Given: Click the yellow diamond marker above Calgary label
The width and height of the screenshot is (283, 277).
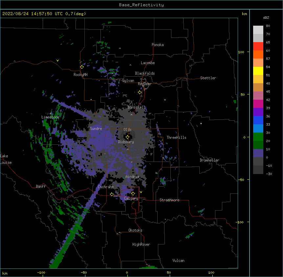Looking at the screenshot, I should [x=133, y=194].
